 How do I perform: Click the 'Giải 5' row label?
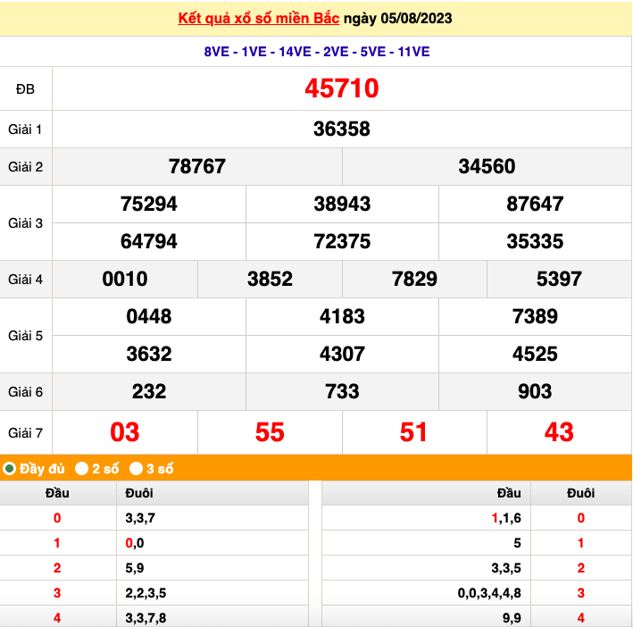(25, 336)
